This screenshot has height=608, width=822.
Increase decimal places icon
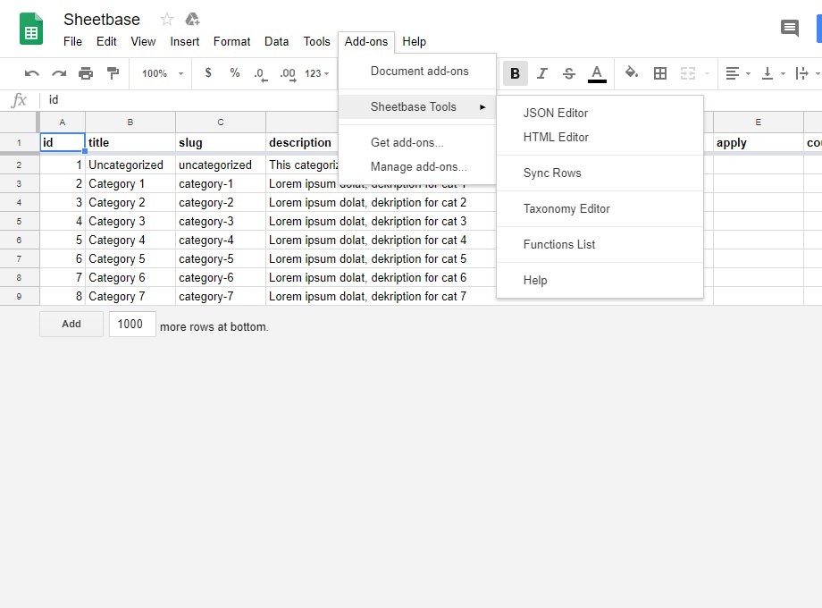[288, 74]
